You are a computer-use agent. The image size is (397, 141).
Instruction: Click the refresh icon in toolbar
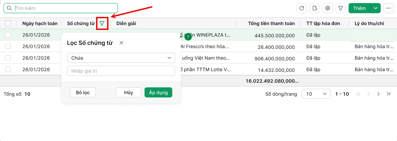(302, 8)
